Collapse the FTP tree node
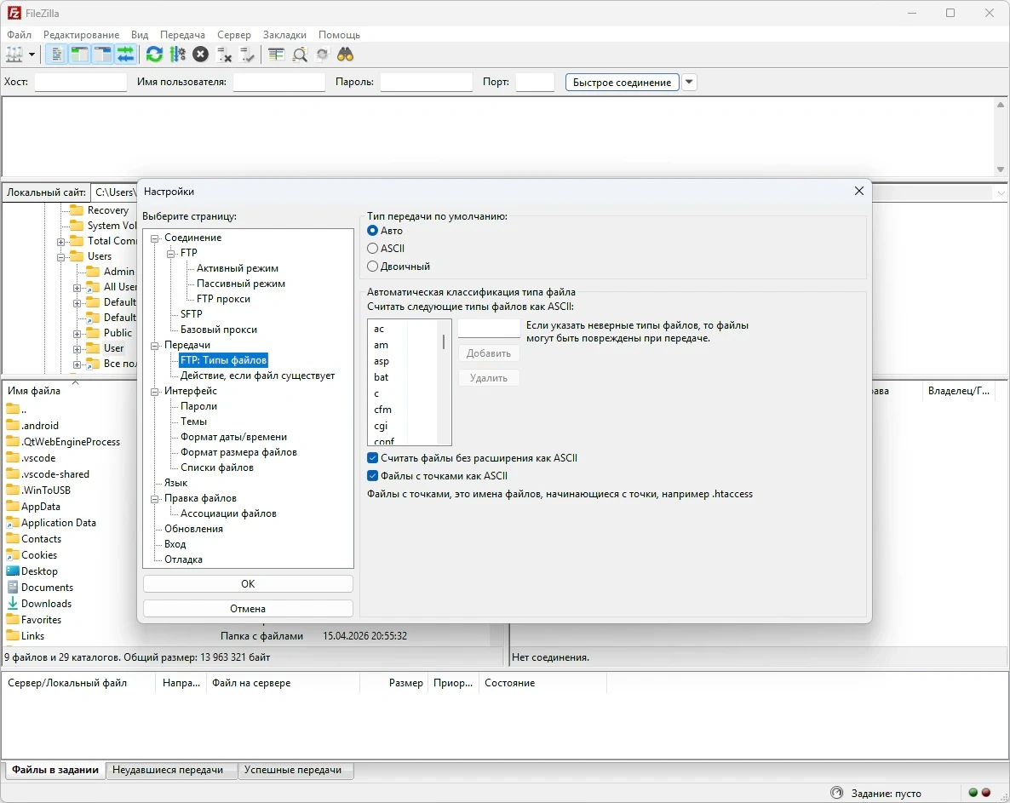 (170, 254)
